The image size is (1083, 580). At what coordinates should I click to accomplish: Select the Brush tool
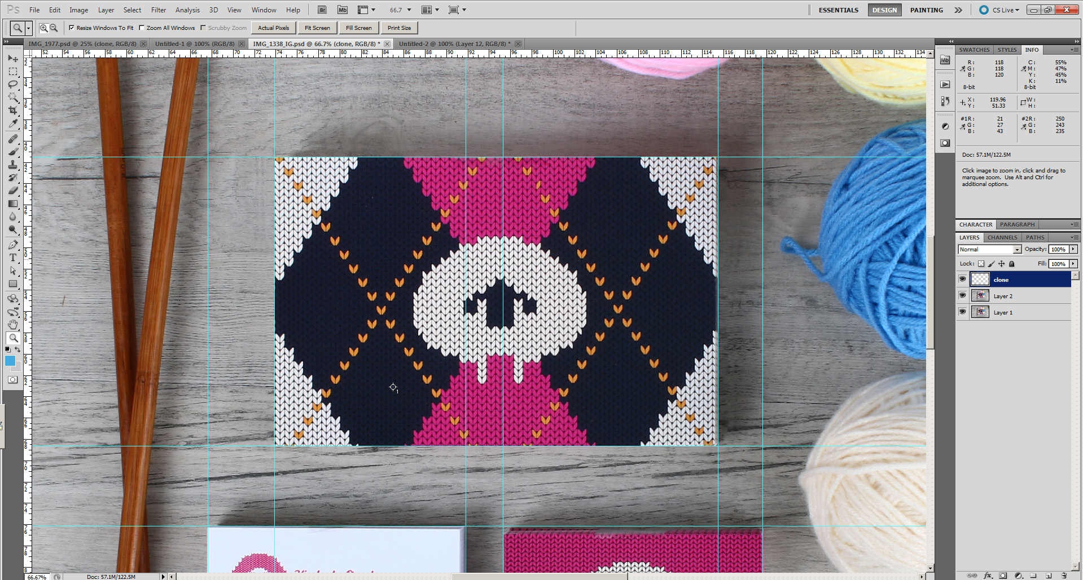click(13, 152)
